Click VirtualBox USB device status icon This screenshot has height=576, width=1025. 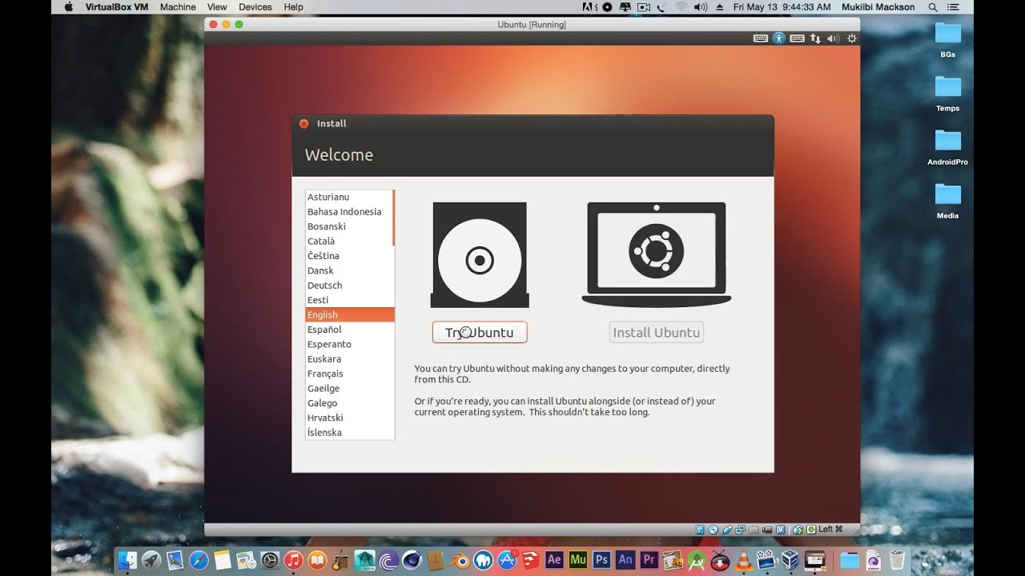[x=727, y=530]
